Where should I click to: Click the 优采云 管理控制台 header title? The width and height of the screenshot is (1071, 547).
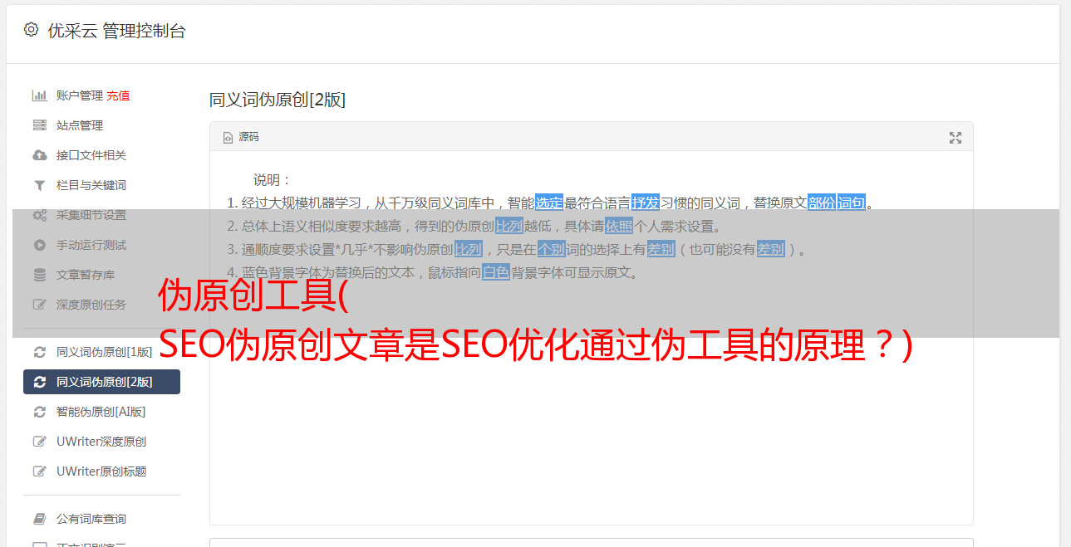point(117,31)
